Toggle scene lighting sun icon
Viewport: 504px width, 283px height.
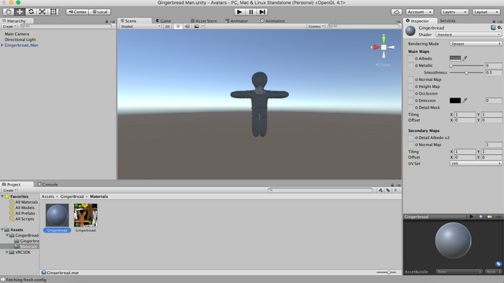pyautogui.click(x=178, y=26)
